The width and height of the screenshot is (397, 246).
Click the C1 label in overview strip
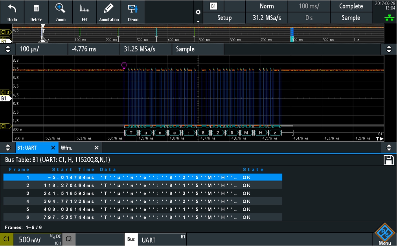[x=6, y=32]
